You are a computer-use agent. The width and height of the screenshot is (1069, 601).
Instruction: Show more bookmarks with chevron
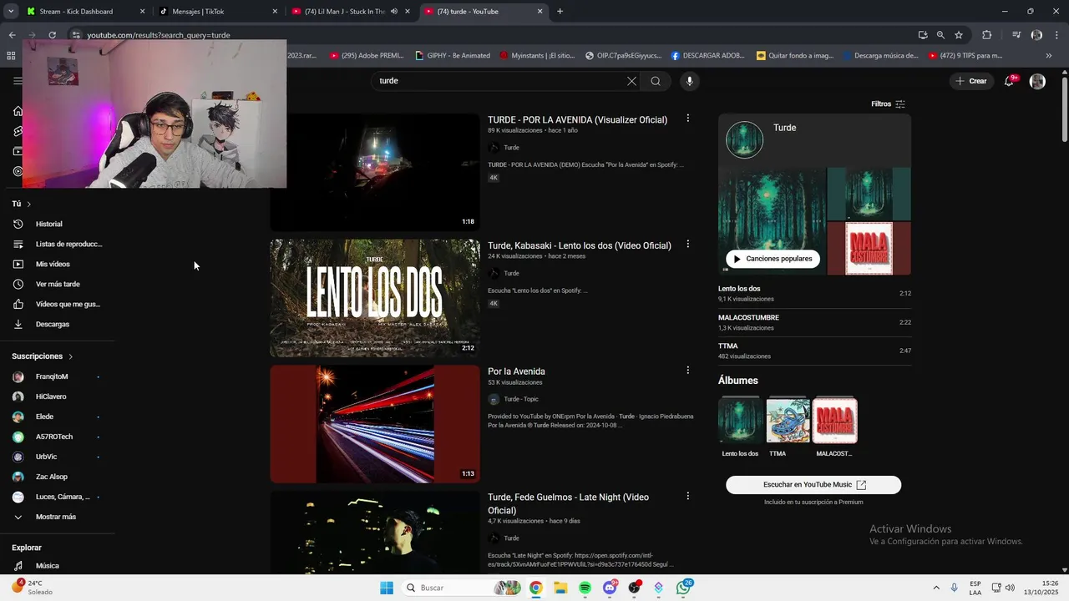[x=1049, y=56]
